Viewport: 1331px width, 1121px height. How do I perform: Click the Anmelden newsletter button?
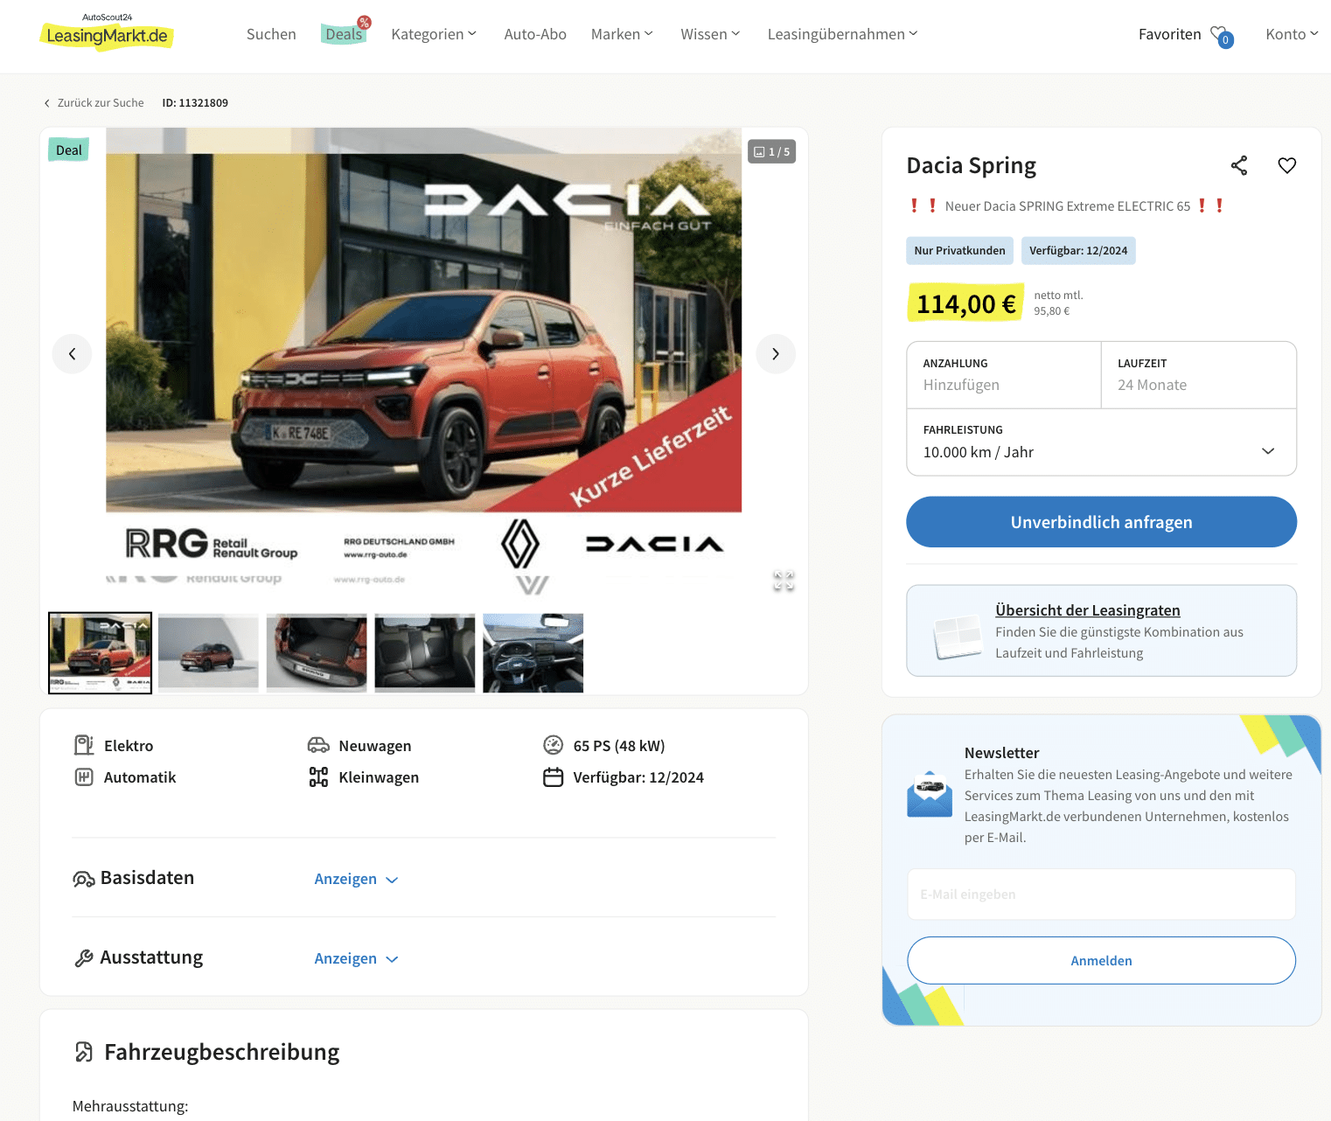(x=1101, y=960)
